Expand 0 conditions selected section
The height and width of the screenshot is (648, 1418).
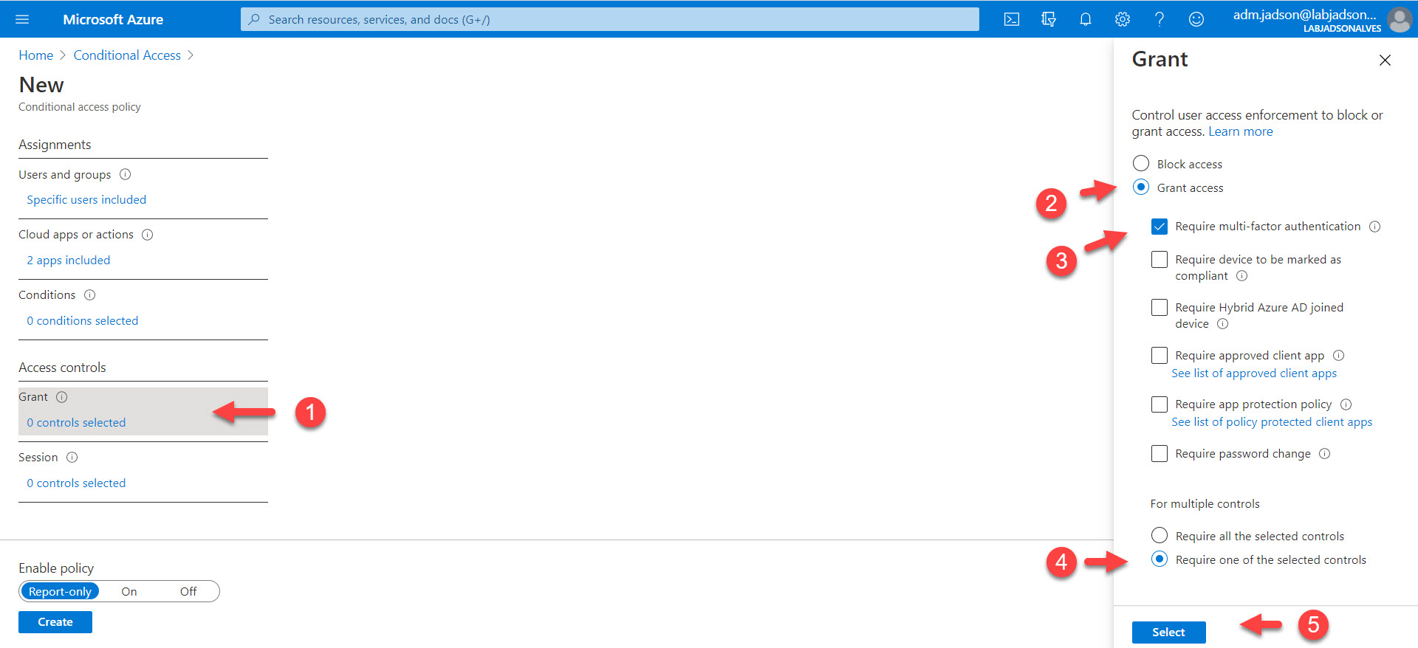(x=83, y=321)
